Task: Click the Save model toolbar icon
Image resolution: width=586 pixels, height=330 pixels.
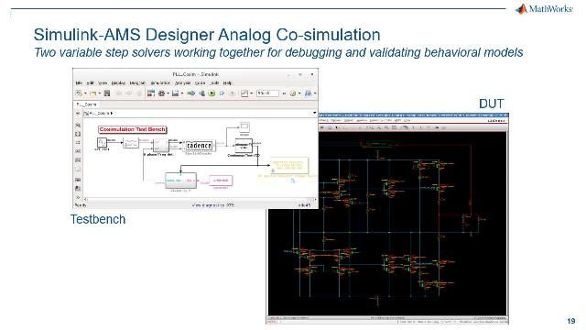Action: [x=107, y=93]
